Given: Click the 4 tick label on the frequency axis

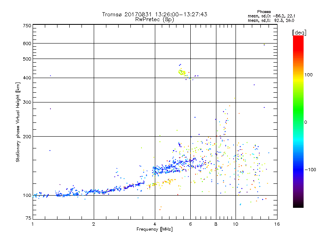Looking at the screenshot, I should [x=154, y=224].
